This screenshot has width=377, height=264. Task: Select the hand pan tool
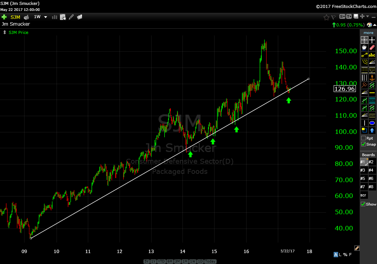[x=364, y=48]
